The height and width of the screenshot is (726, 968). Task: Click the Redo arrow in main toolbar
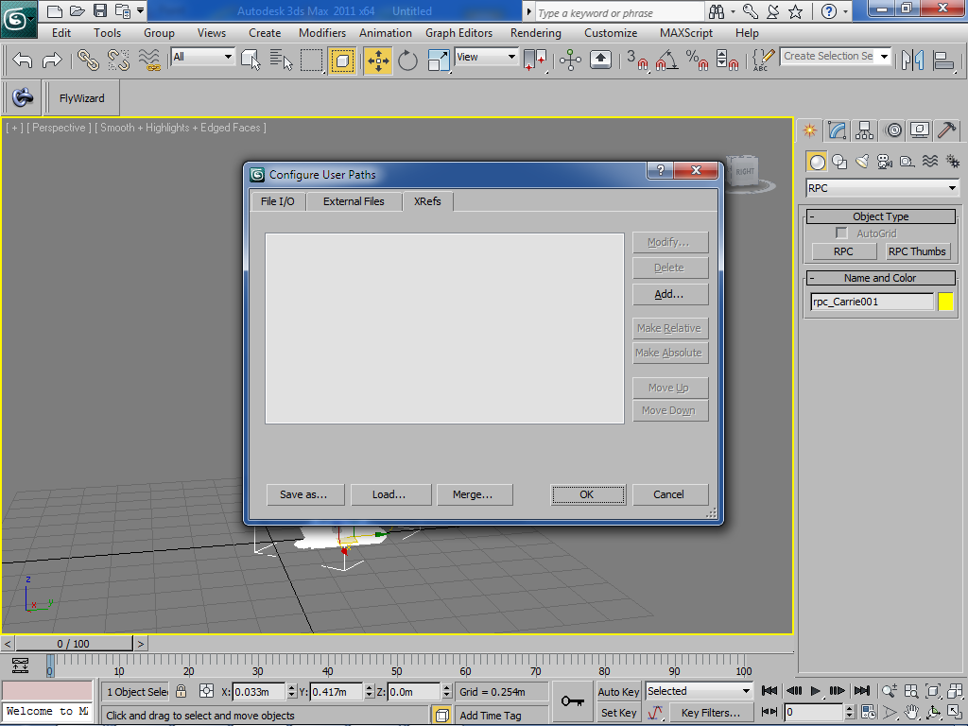[x=52, y=60]
